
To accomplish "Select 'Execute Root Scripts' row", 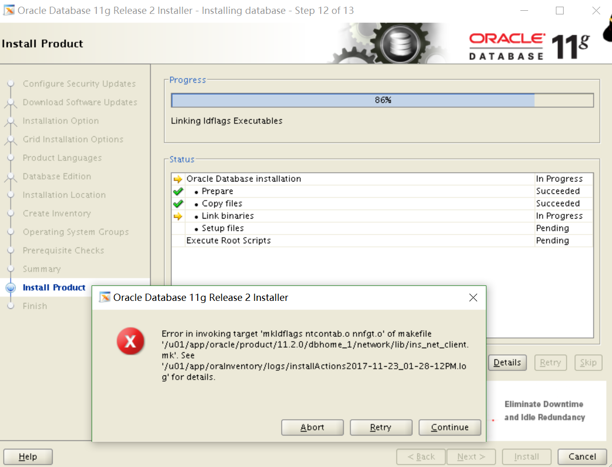I will (382, 241).
